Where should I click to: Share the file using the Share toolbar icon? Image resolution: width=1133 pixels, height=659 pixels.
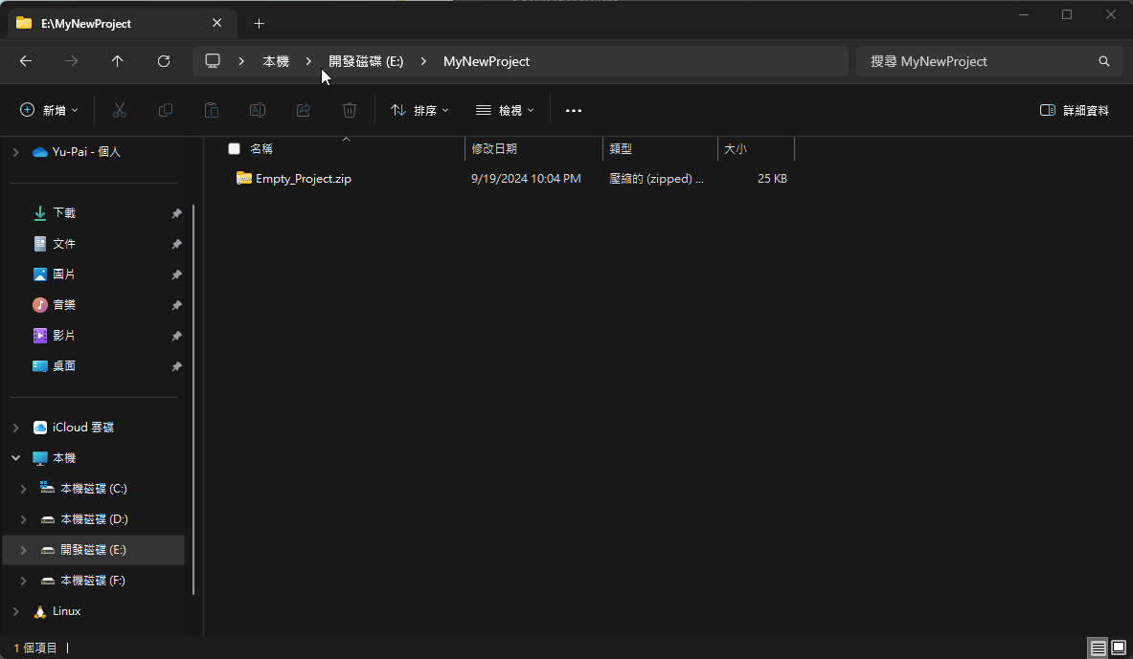pos(303,110)
